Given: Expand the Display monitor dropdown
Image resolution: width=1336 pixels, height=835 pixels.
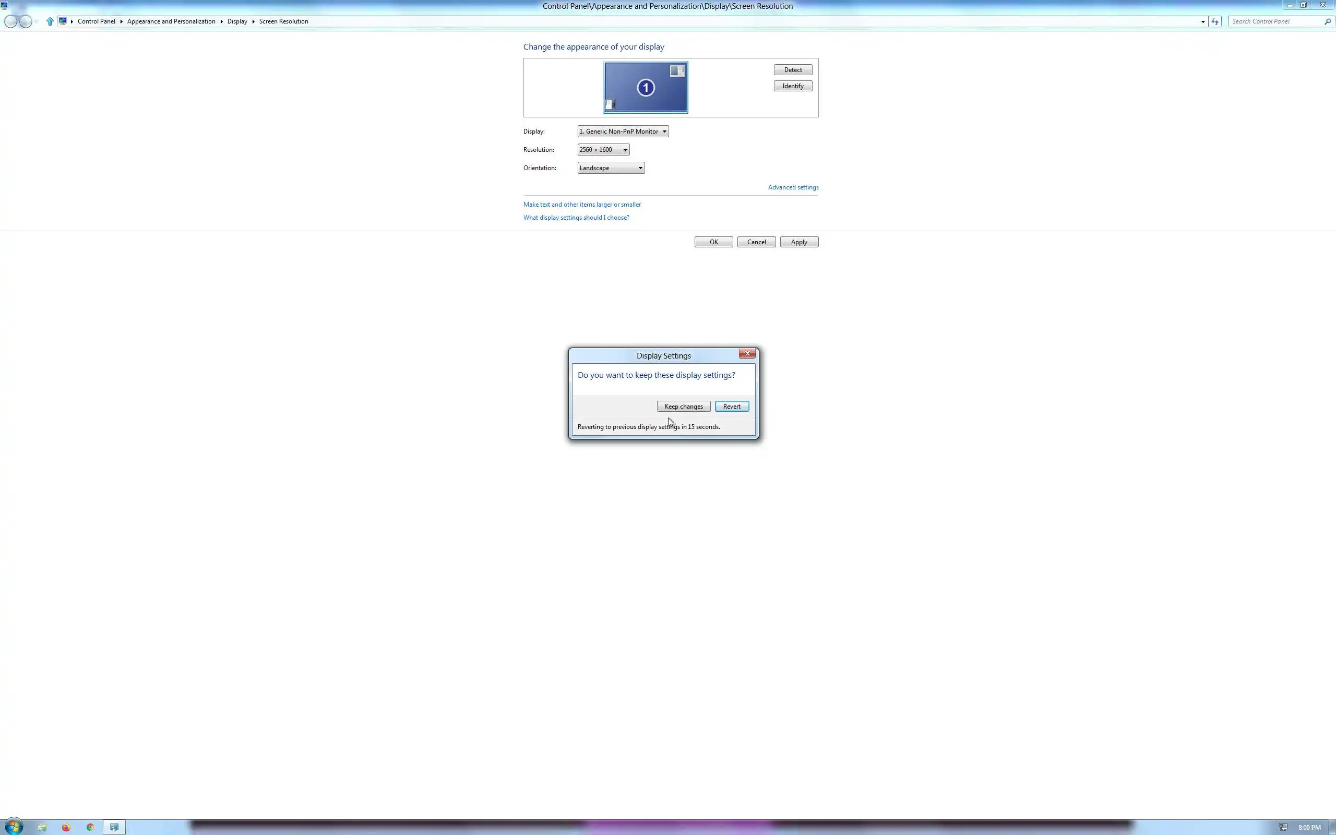Looking at the screenshot, I should click(x=623, y=132).
